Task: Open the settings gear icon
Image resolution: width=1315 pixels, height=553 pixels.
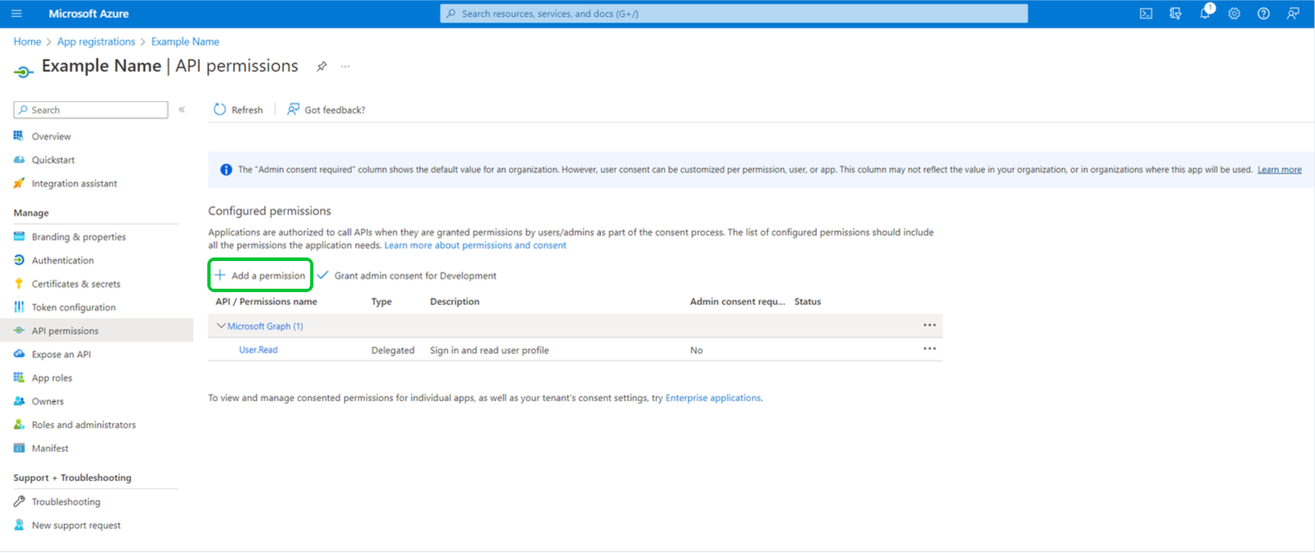Action: 1234,14
